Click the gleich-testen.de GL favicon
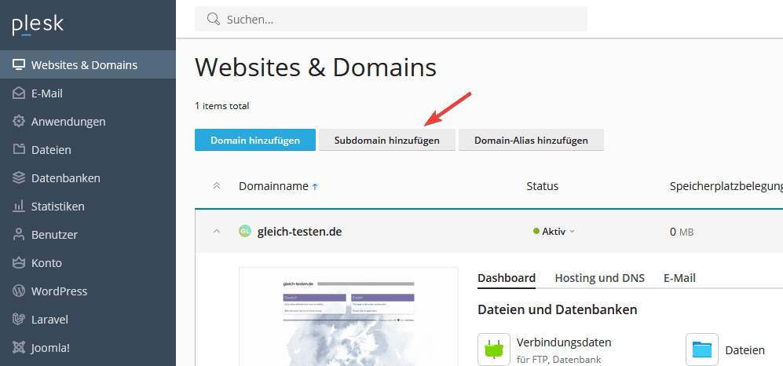Screen dimensions: 783x366 click(x=245, y=231)
